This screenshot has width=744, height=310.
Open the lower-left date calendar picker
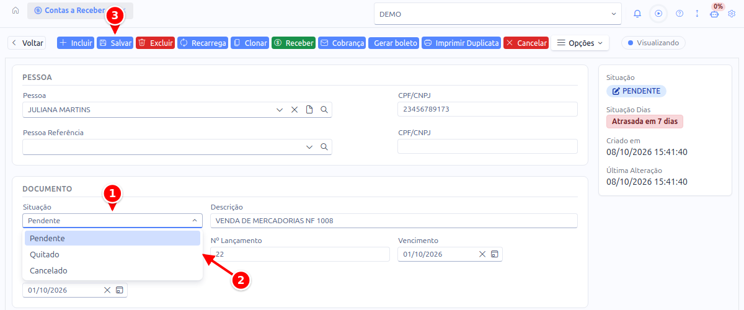tap(119, 290)
